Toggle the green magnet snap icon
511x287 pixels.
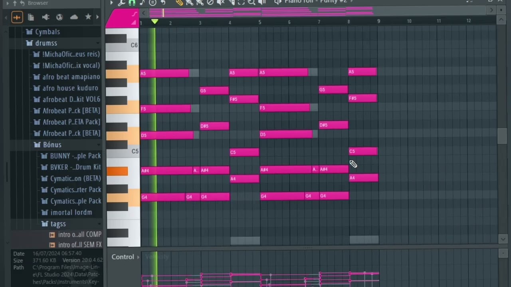click(132, 2)
